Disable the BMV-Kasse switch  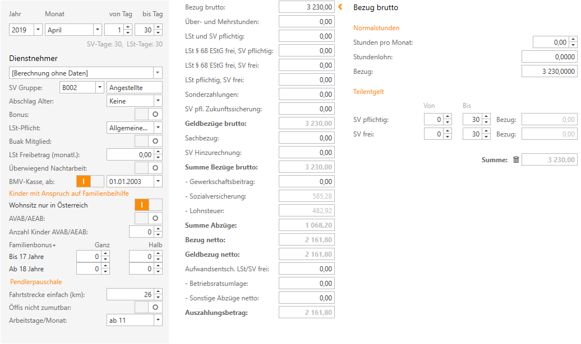(90, 181)
